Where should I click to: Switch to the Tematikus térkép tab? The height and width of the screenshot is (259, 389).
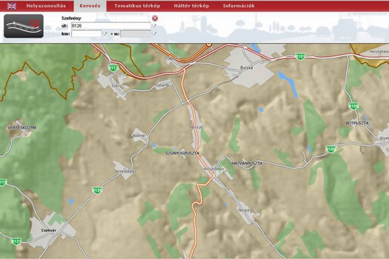tap(137, 6)
